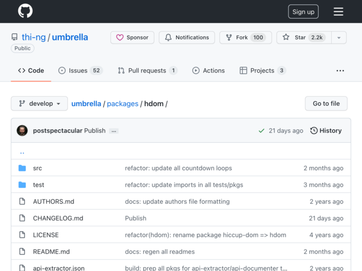This screenshot has height=271, width=362.
Task: Open the src folder
Action: pos(37,168)
